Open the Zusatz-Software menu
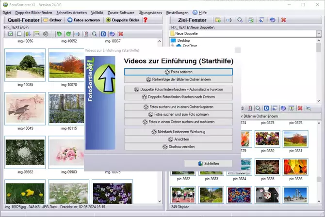Viewport: 325px width, 217px height. pos(122,12)
